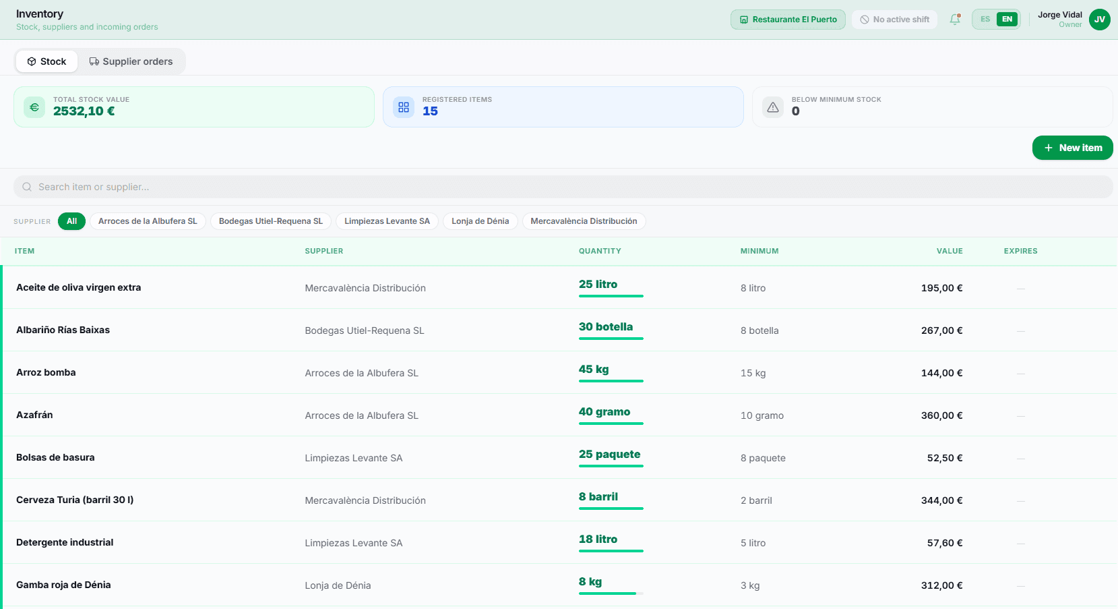Sort by the QUANTITY column header
The height and width of the screenshot is (609, 1118).
600,251
